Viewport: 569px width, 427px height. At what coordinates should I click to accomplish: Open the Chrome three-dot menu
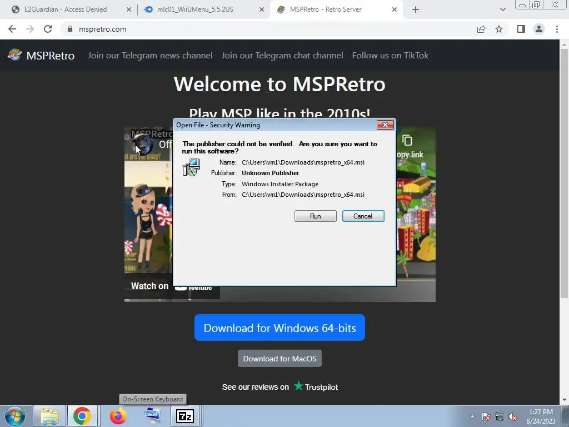557,29
